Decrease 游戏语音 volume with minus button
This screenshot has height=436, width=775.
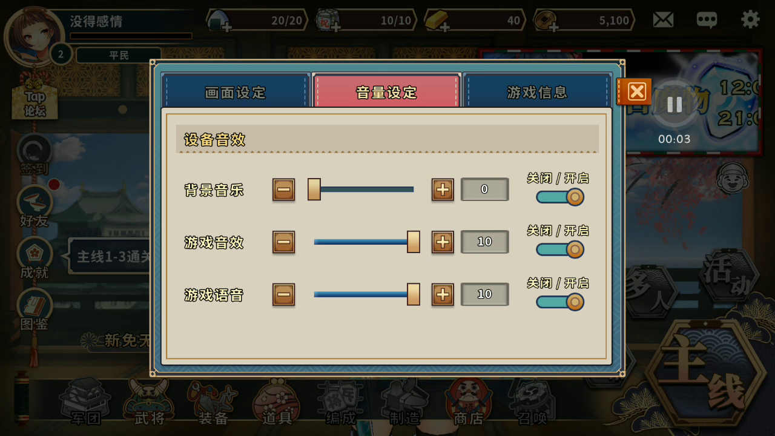[x=283, y=295]
